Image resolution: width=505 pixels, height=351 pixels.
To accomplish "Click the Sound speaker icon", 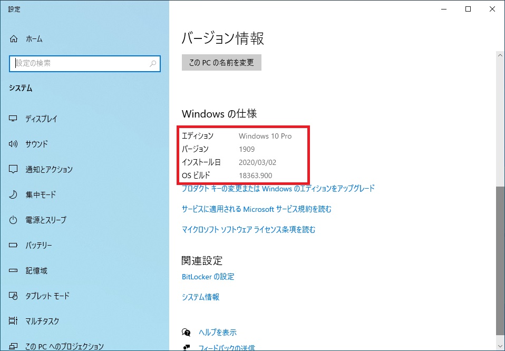I will pyautogui.click(x=13, y=144).
